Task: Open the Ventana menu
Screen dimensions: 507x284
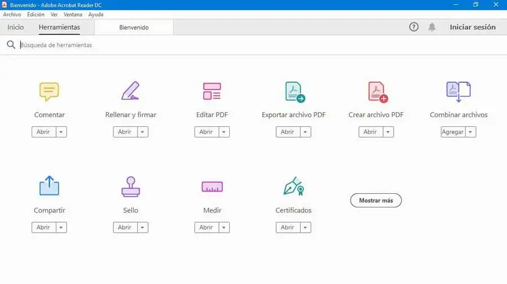Action: pos(73,15)
